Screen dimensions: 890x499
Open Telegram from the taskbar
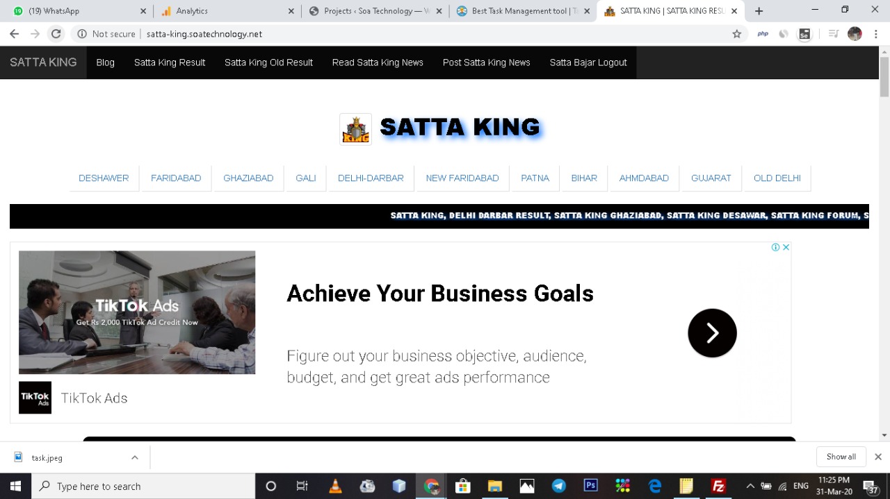(559, 486)
